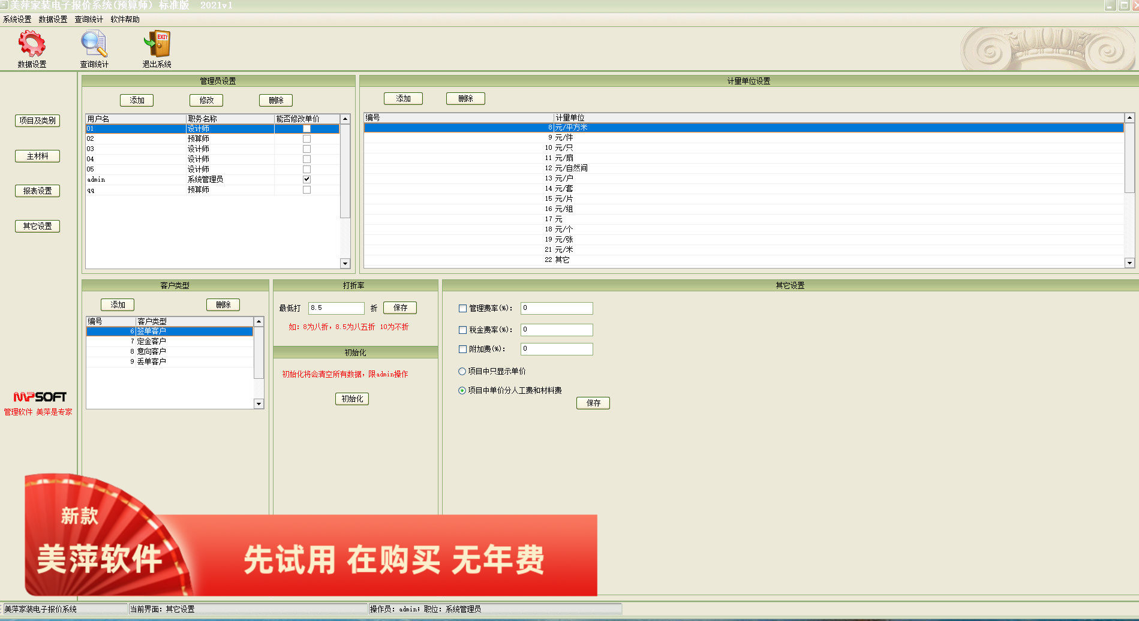
Task: Go to 主材料 in the sidebar
Action: (37, 156)
